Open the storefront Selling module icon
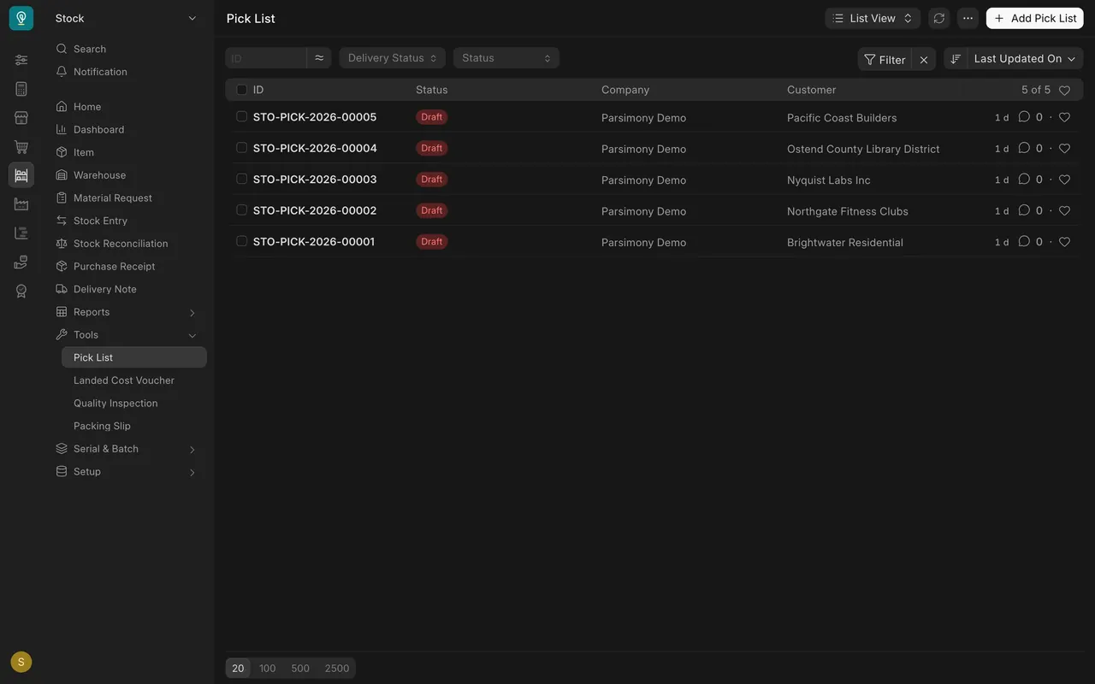1095x684 pixels. (21, 117)
